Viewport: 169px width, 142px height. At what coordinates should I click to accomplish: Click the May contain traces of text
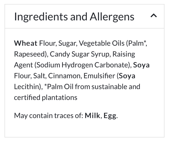[48, 116]
